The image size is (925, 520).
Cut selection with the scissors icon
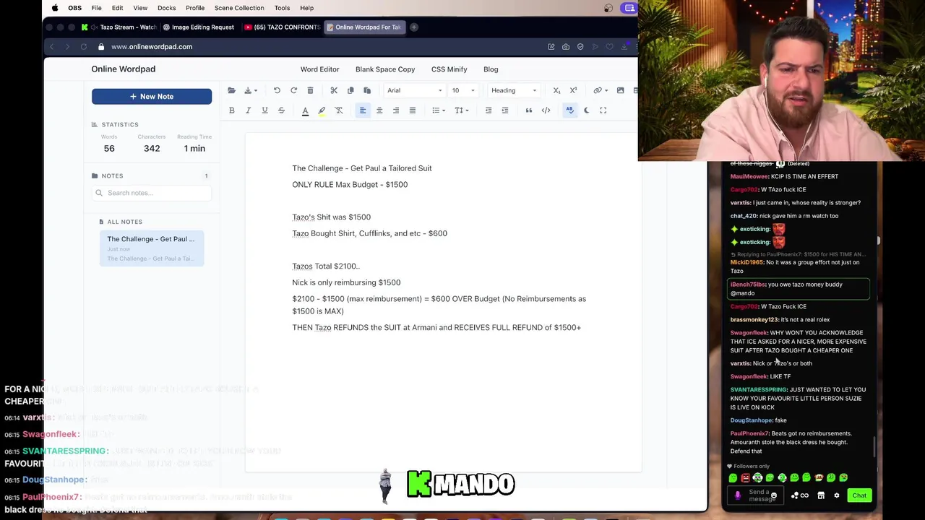click(334, 90)
